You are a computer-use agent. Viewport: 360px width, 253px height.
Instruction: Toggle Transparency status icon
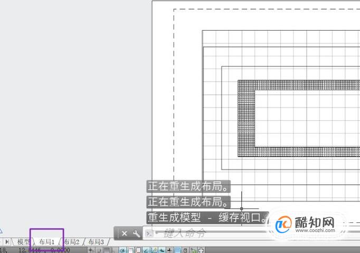click(177, 250)
